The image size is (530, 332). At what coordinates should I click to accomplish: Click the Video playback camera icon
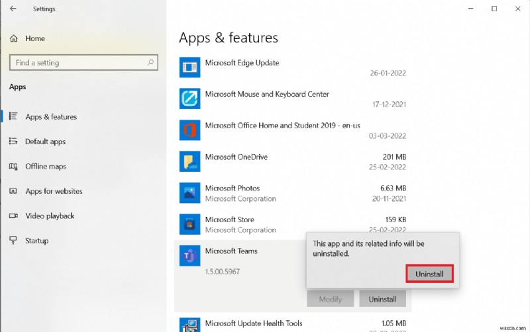pos(13,216)
